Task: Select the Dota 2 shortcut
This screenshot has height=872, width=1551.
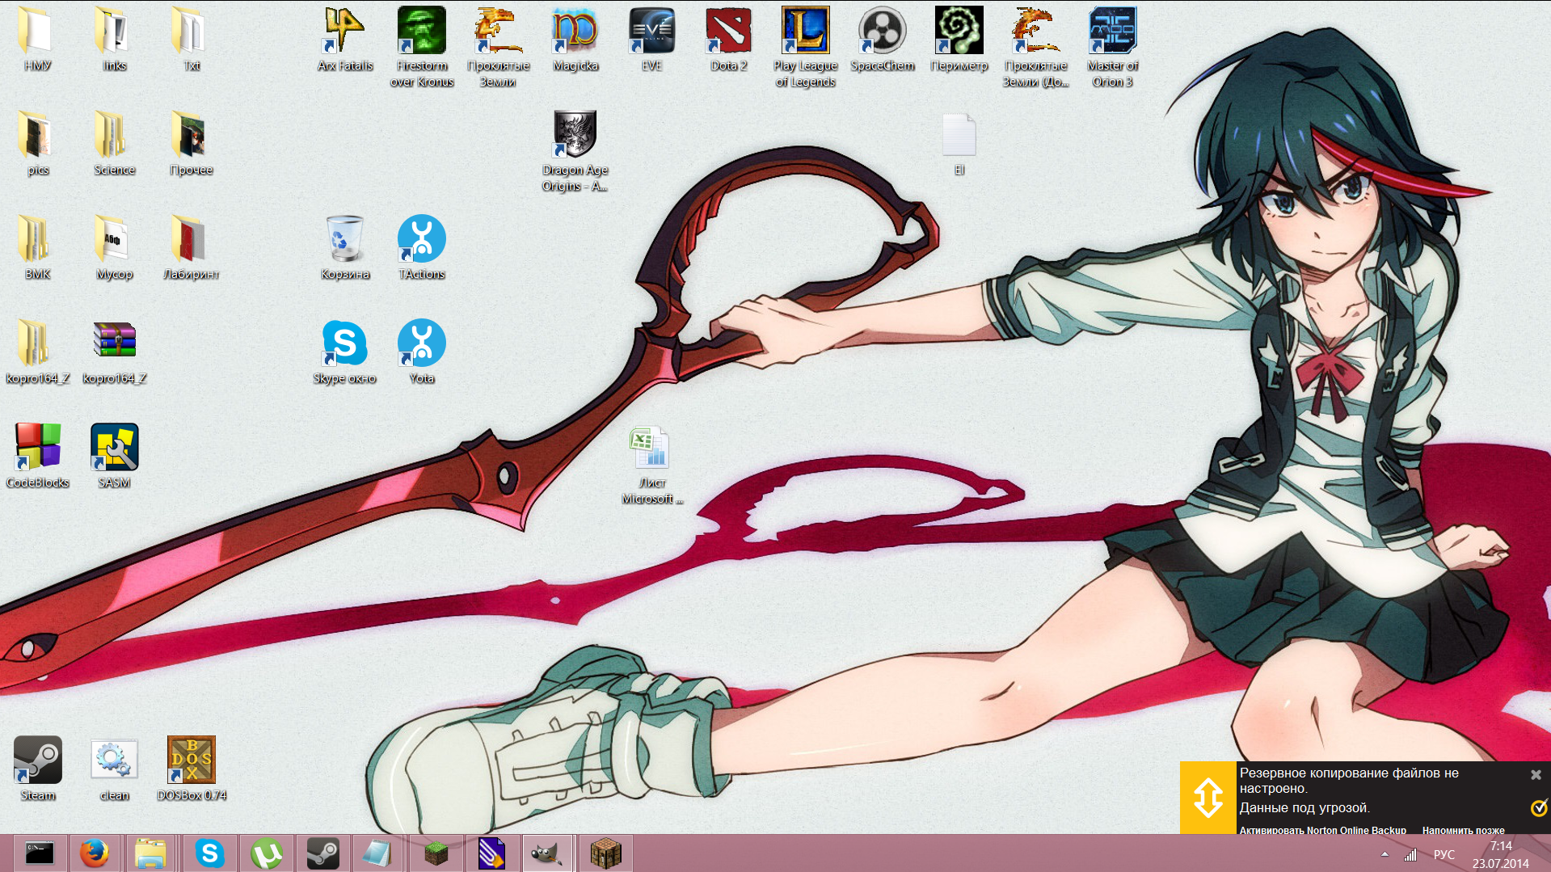Action: pyautogui.click(x=728, y=39)
